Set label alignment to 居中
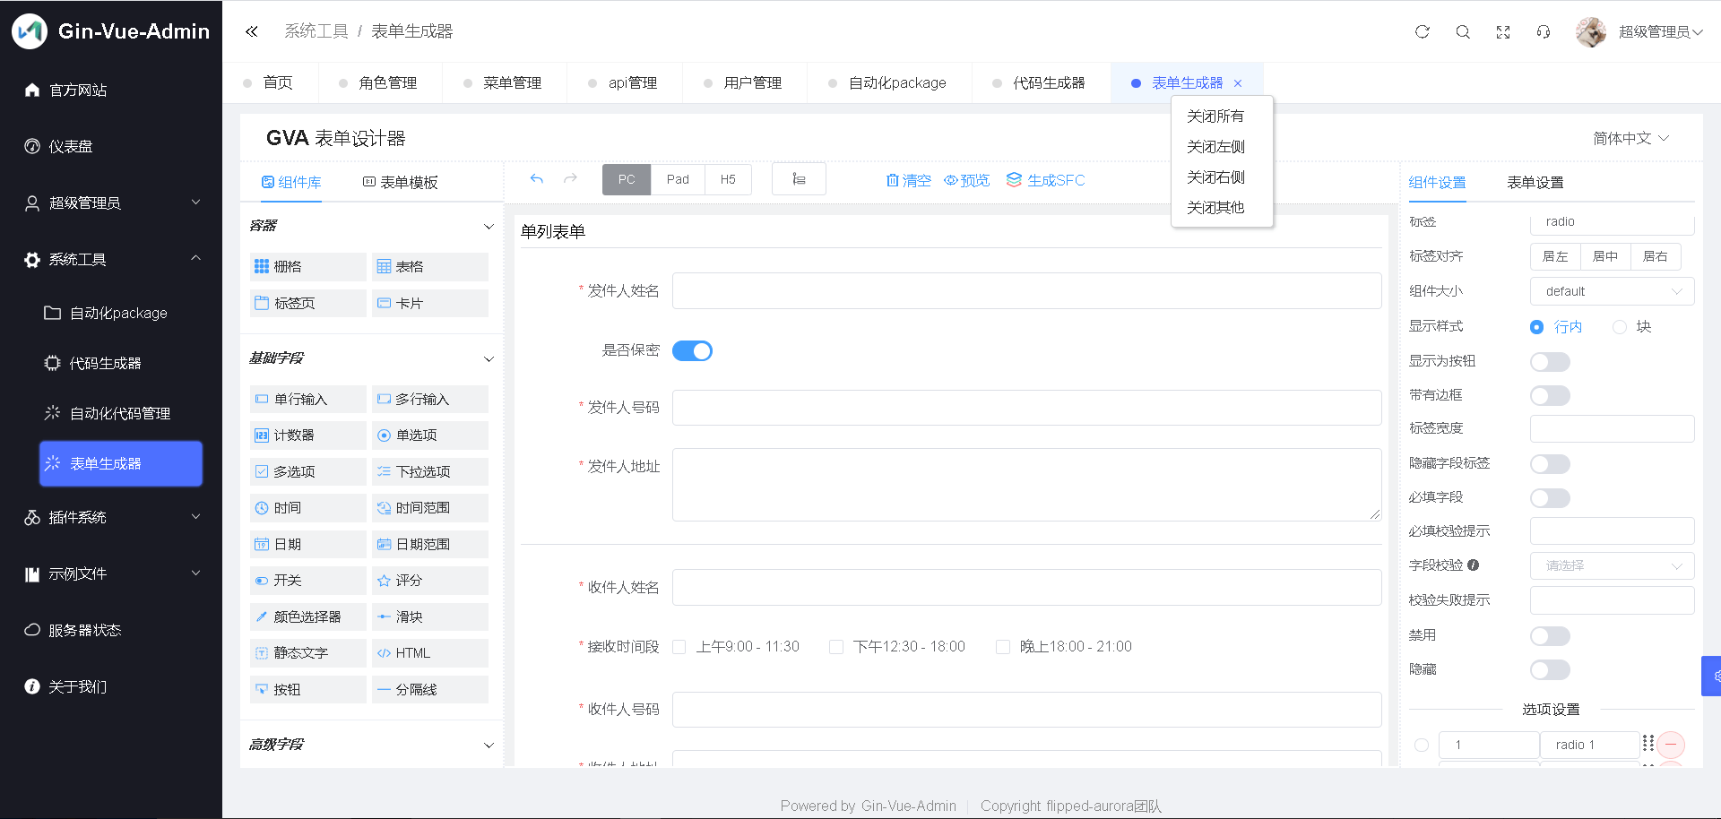The height and width of the screenshot is (819, 1721). (1605, 256)
